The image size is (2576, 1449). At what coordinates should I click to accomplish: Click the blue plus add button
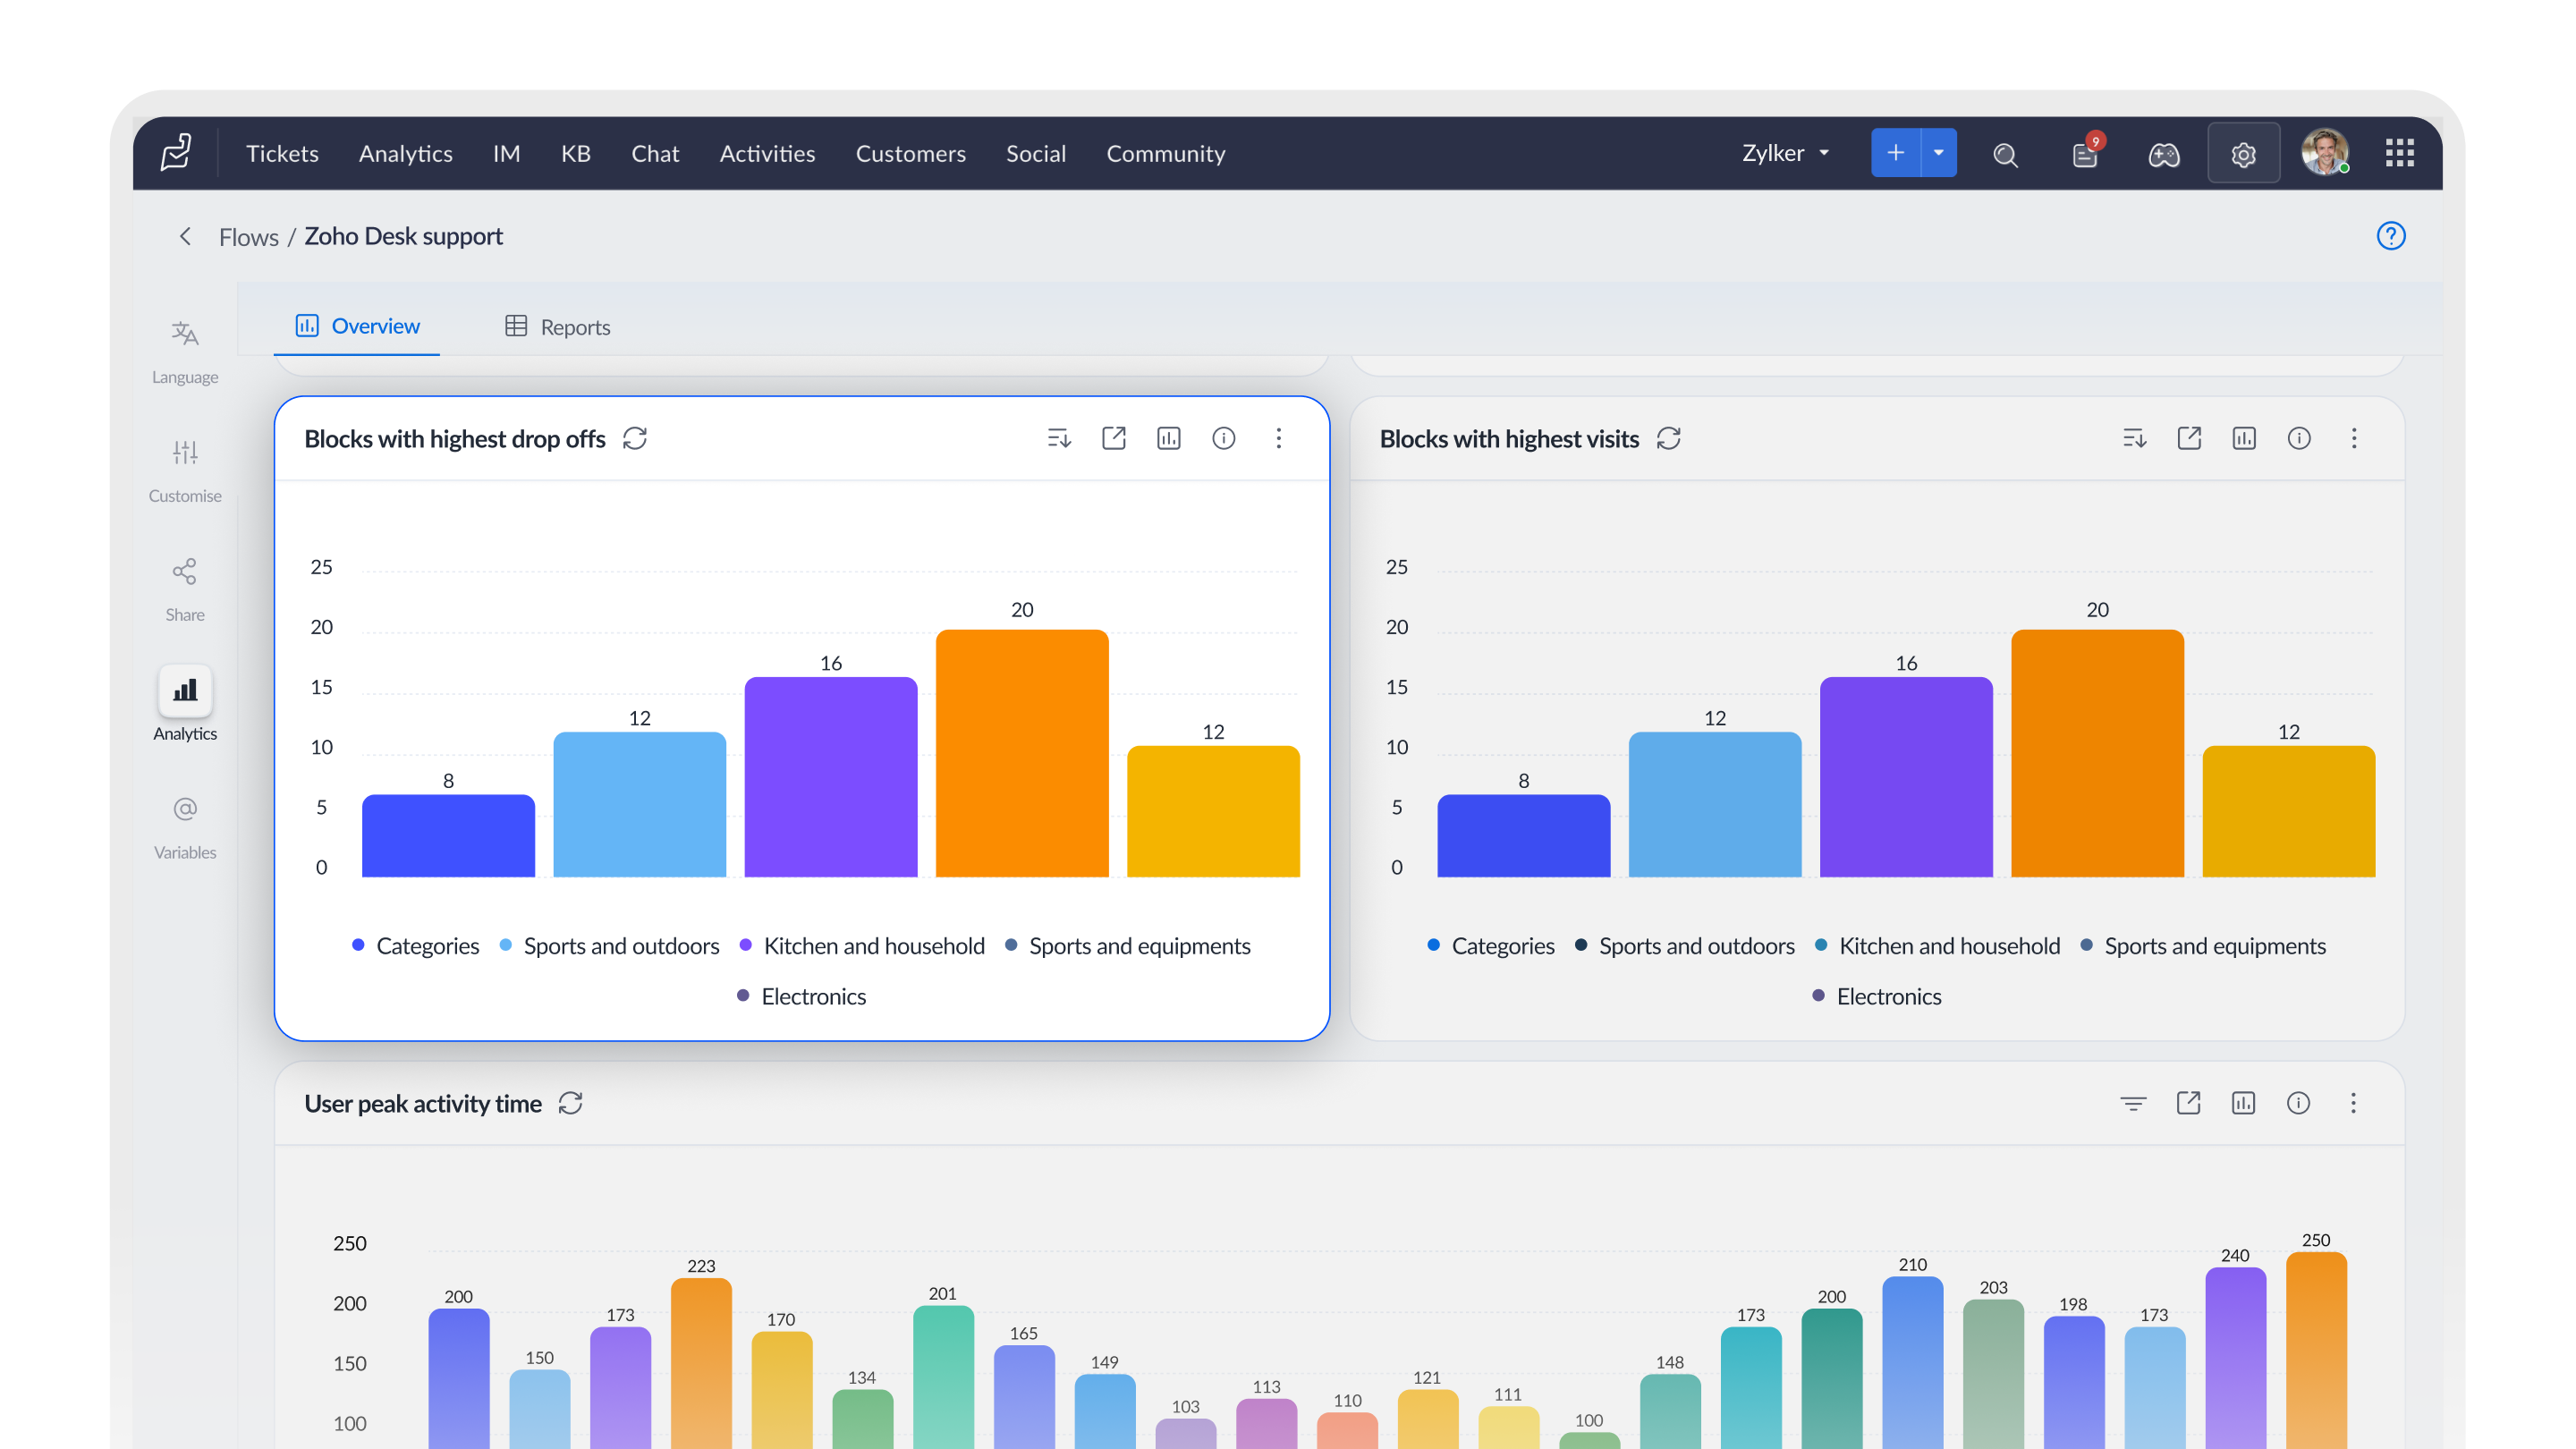pyautogui.click(x=1895, y=153)
